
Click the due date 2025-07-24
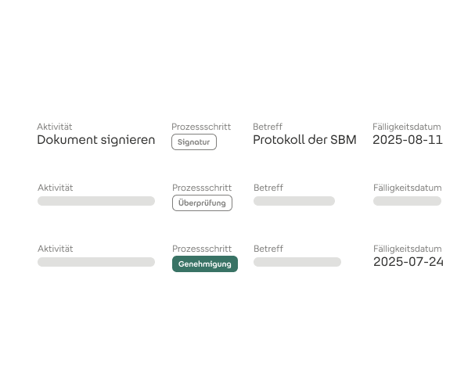(x=408, y=262)
